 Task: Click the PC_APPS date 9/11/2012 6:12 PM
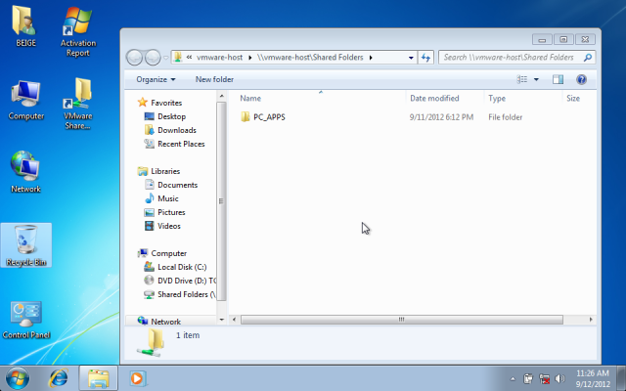pos(441,117)
